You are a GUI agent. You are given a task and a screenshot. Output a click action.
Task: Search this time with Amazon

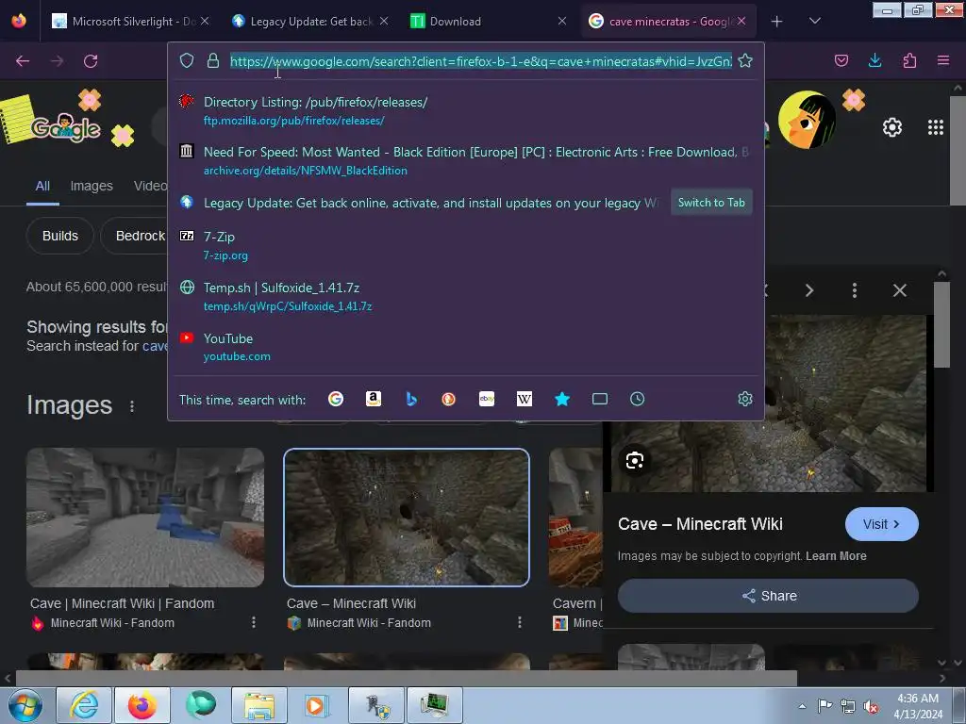[x=374, y=399]
